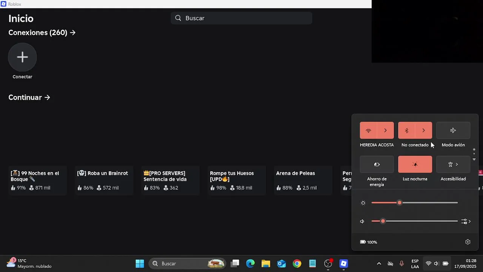Mute sound via speaker icon in panel

362,221
